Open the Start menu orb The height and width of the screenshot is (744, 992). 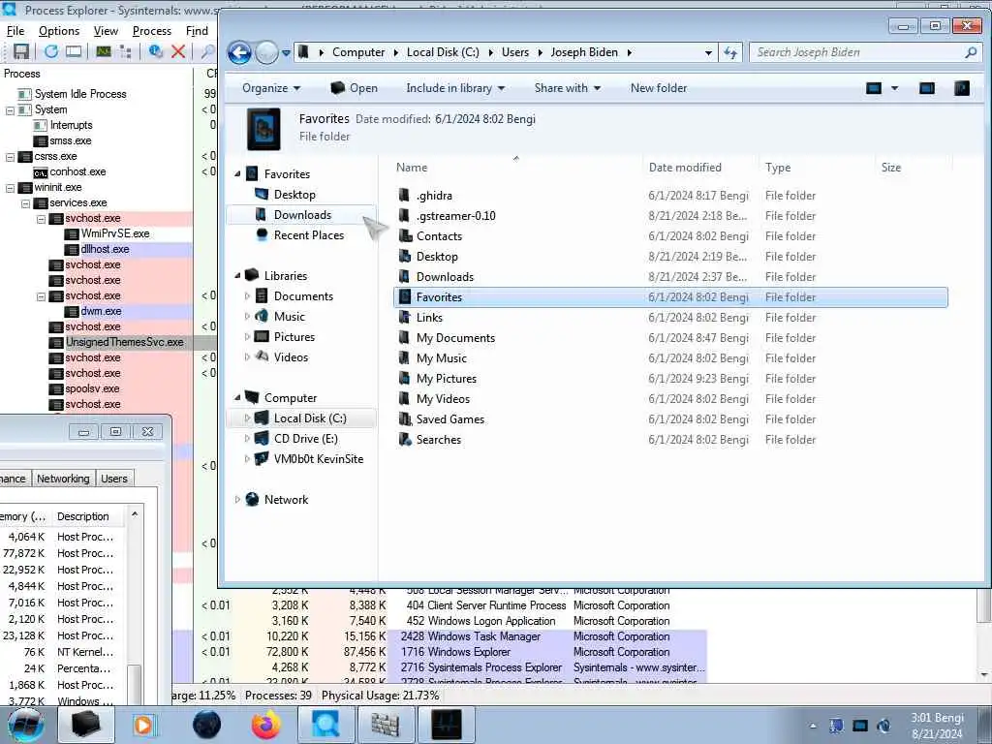click(26, 725)
